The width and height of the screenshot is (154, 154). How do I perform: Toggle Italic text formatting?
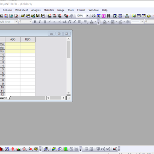tap(40, 22)
